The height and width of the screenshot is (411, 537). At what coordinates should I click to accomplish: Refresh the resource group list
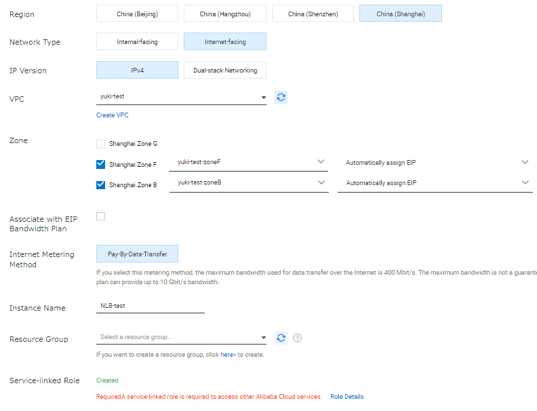281,337
